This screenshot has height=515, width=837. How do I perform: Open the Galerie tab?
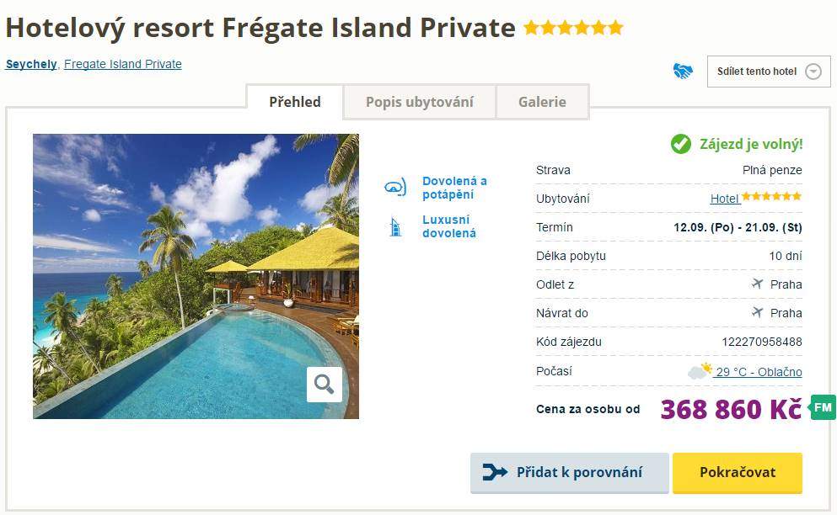tap(542, 102)
